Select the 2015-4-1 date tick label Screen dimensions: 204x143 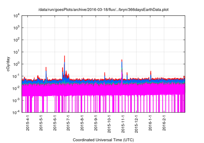(x=27, y=124)
